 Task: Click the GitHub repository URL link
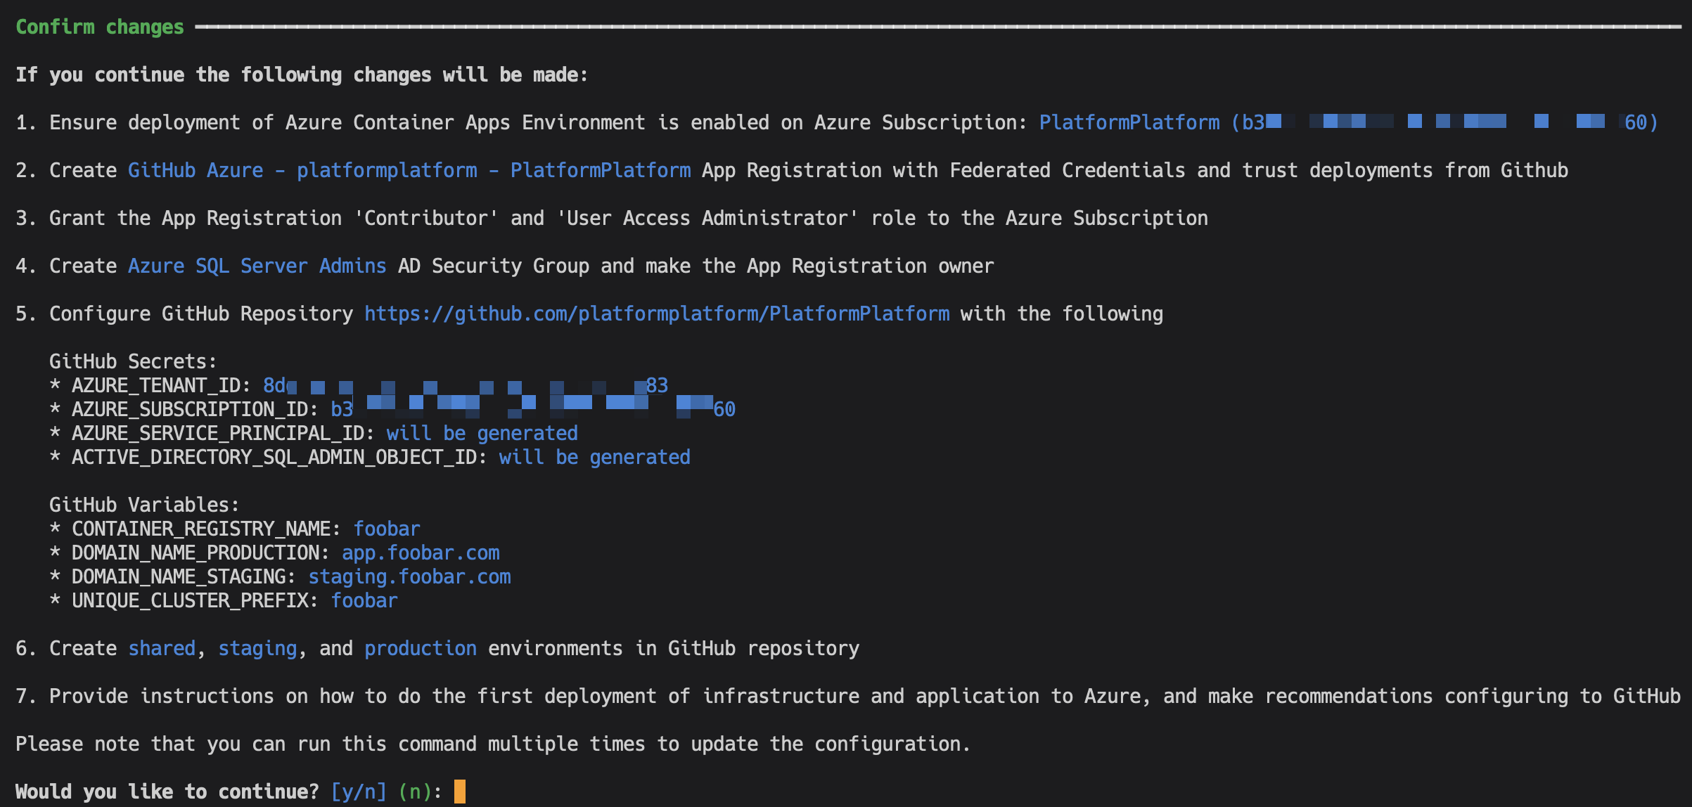pos(656,314)
